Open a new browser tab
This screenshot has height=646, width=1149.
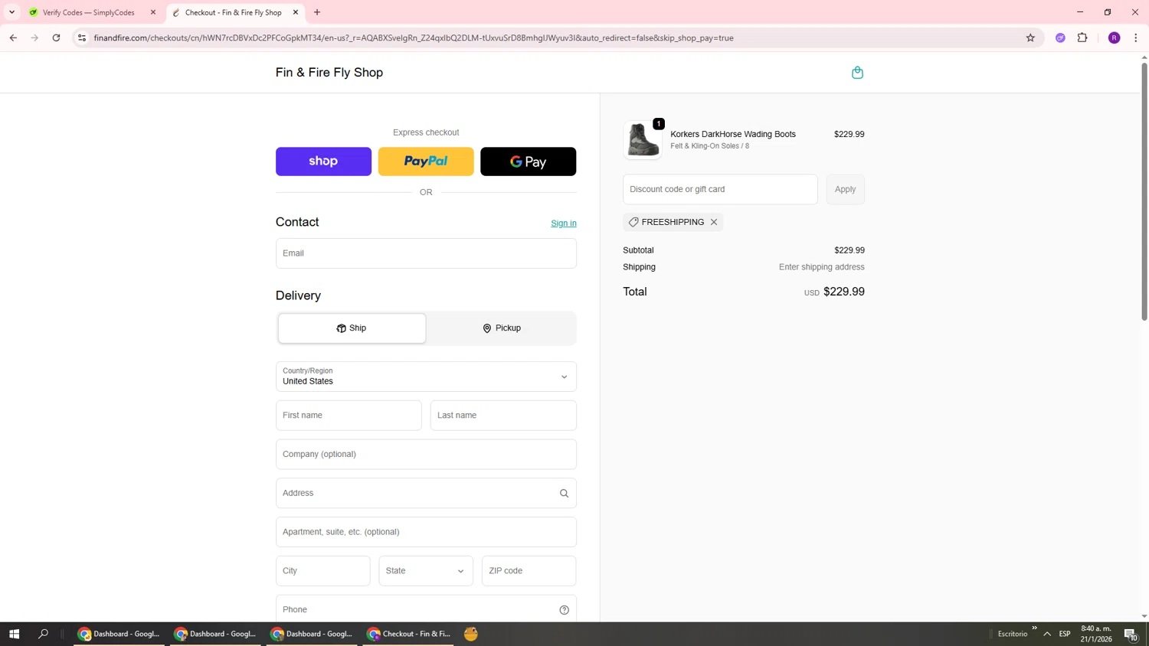317,12
